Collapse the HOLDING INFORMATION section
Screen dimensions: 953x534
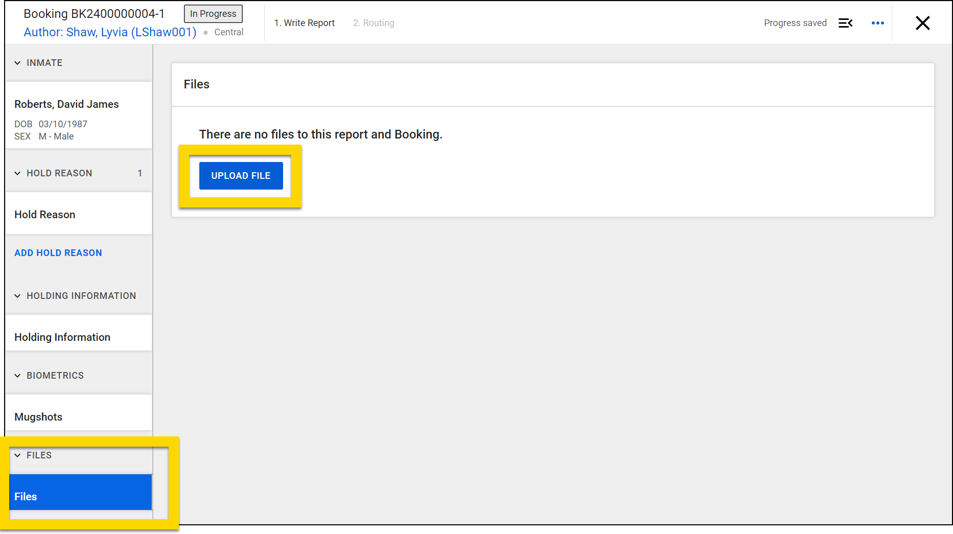pos(18,295)
